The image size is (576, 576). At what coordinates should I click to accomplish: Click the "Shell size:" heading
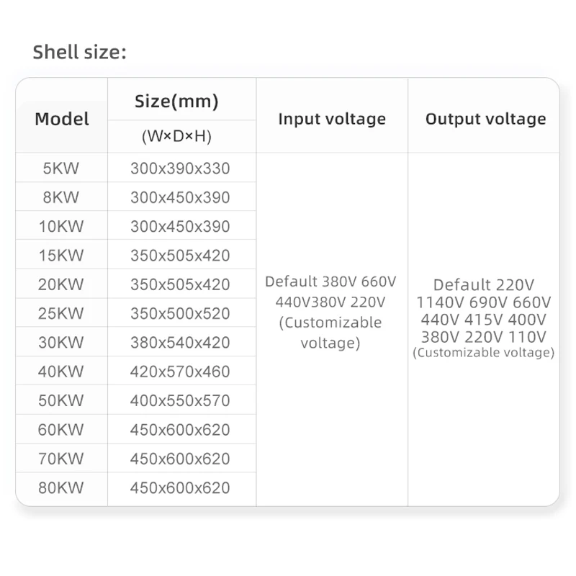(80, 53)
